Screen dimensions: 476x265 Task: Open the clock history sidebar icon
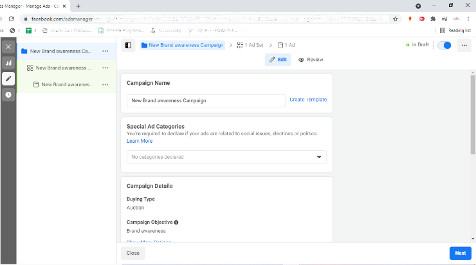(x=8, y=95)
